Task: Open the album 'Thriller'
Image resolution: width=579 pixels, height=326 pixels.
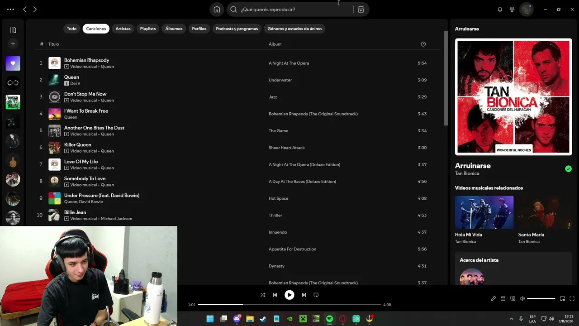Action: click(x=275, y=216)
